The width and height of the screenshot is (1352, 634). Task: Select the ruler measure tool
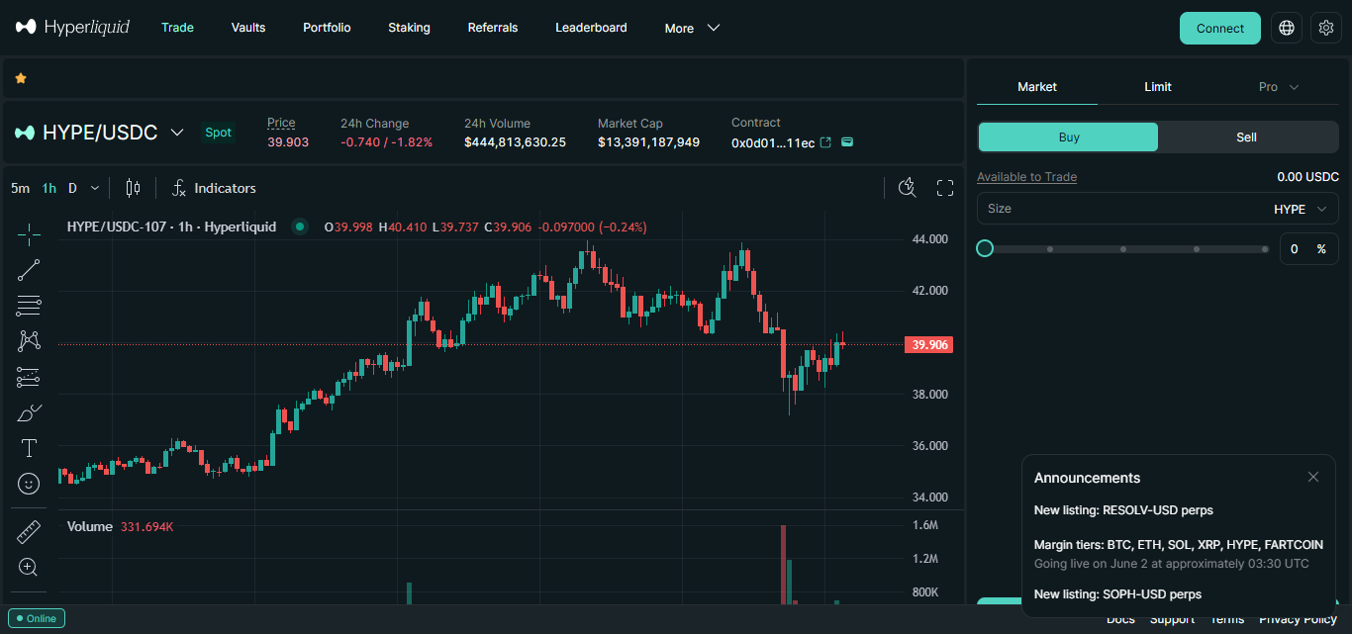(x=29, y=532)
